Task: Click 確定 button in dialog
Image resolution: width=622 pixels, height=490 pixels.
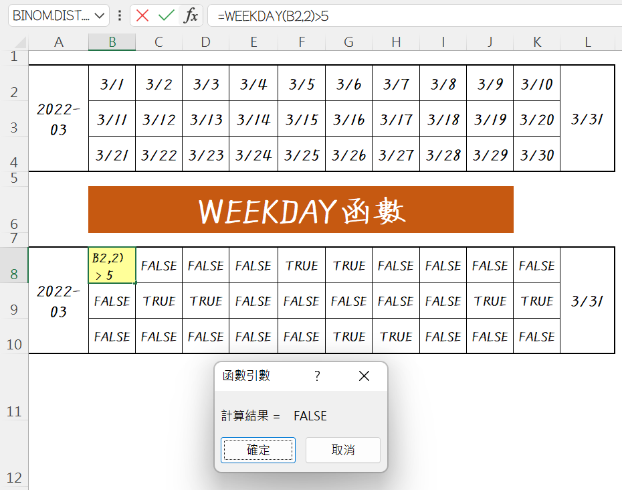Action: (258, 450)
